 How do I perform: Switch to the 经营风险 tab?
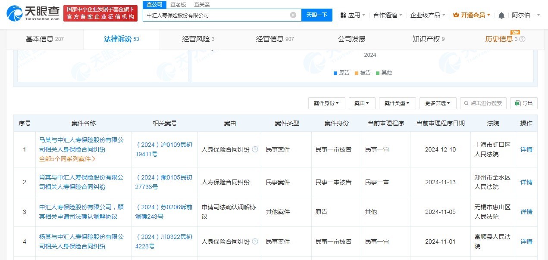click(198, 39)
